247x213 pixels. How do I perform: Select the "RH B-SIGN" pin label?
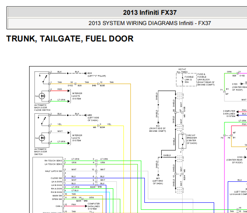coord(56,192)
